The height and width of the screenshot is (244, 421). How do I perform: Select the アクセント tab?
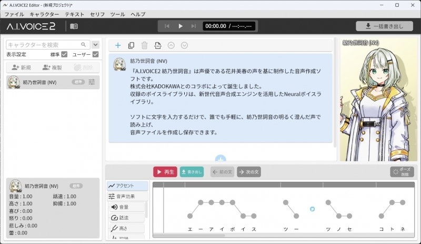tap(127, 186)
